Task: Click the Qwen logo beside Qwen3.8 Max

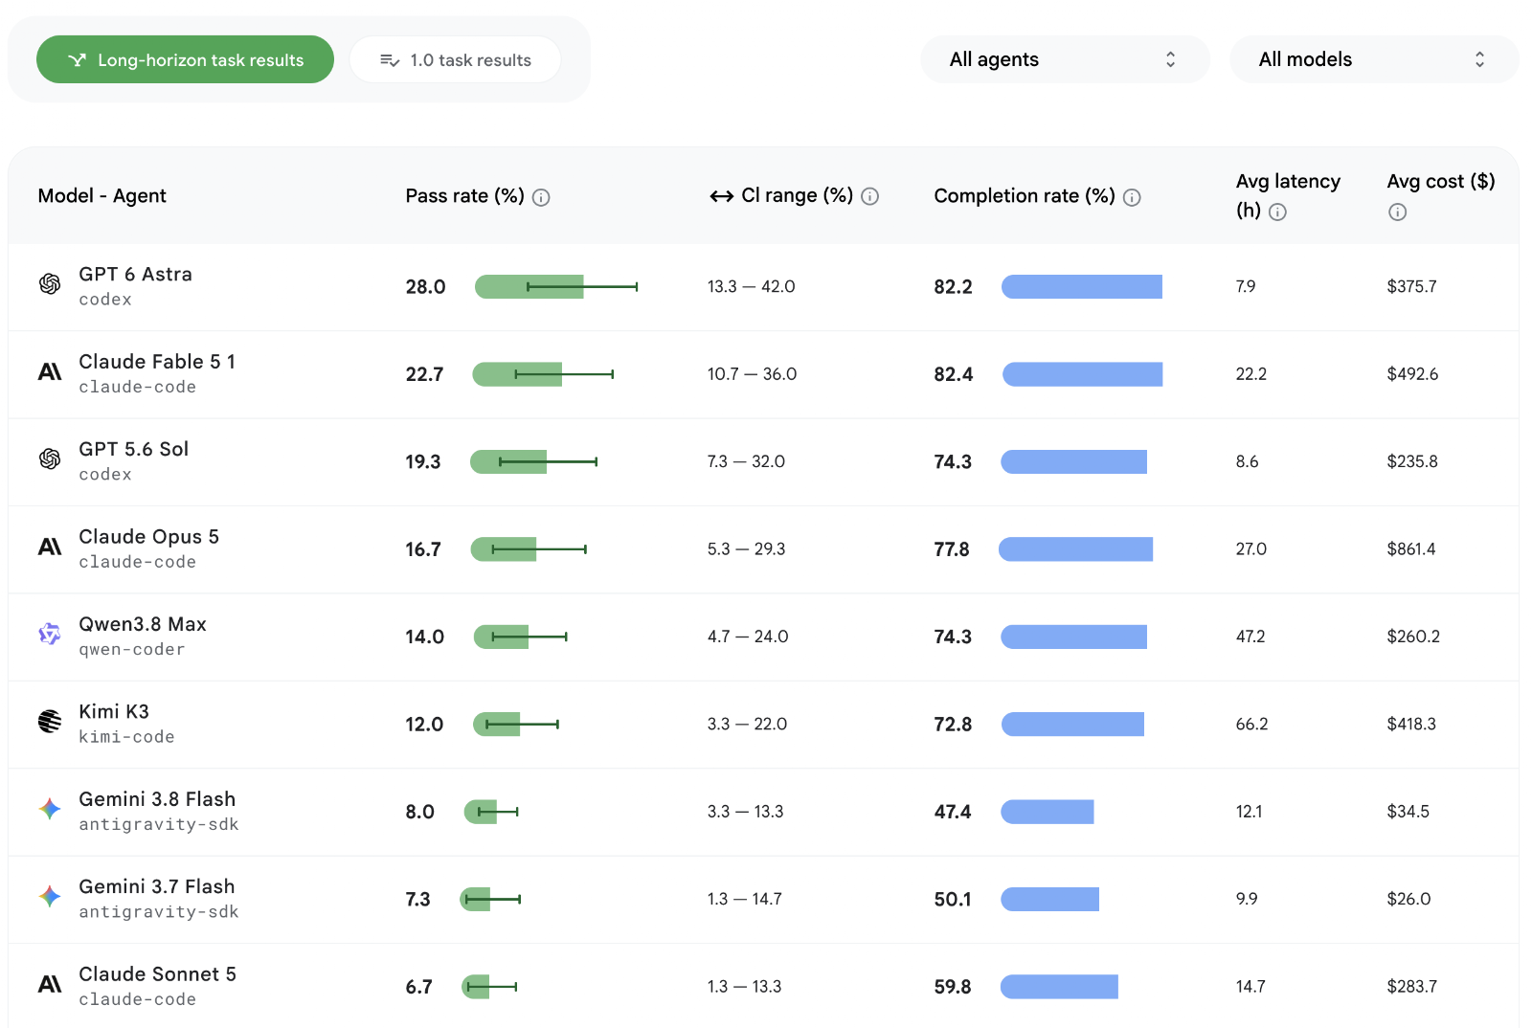Action: click(x=50, y=634)
